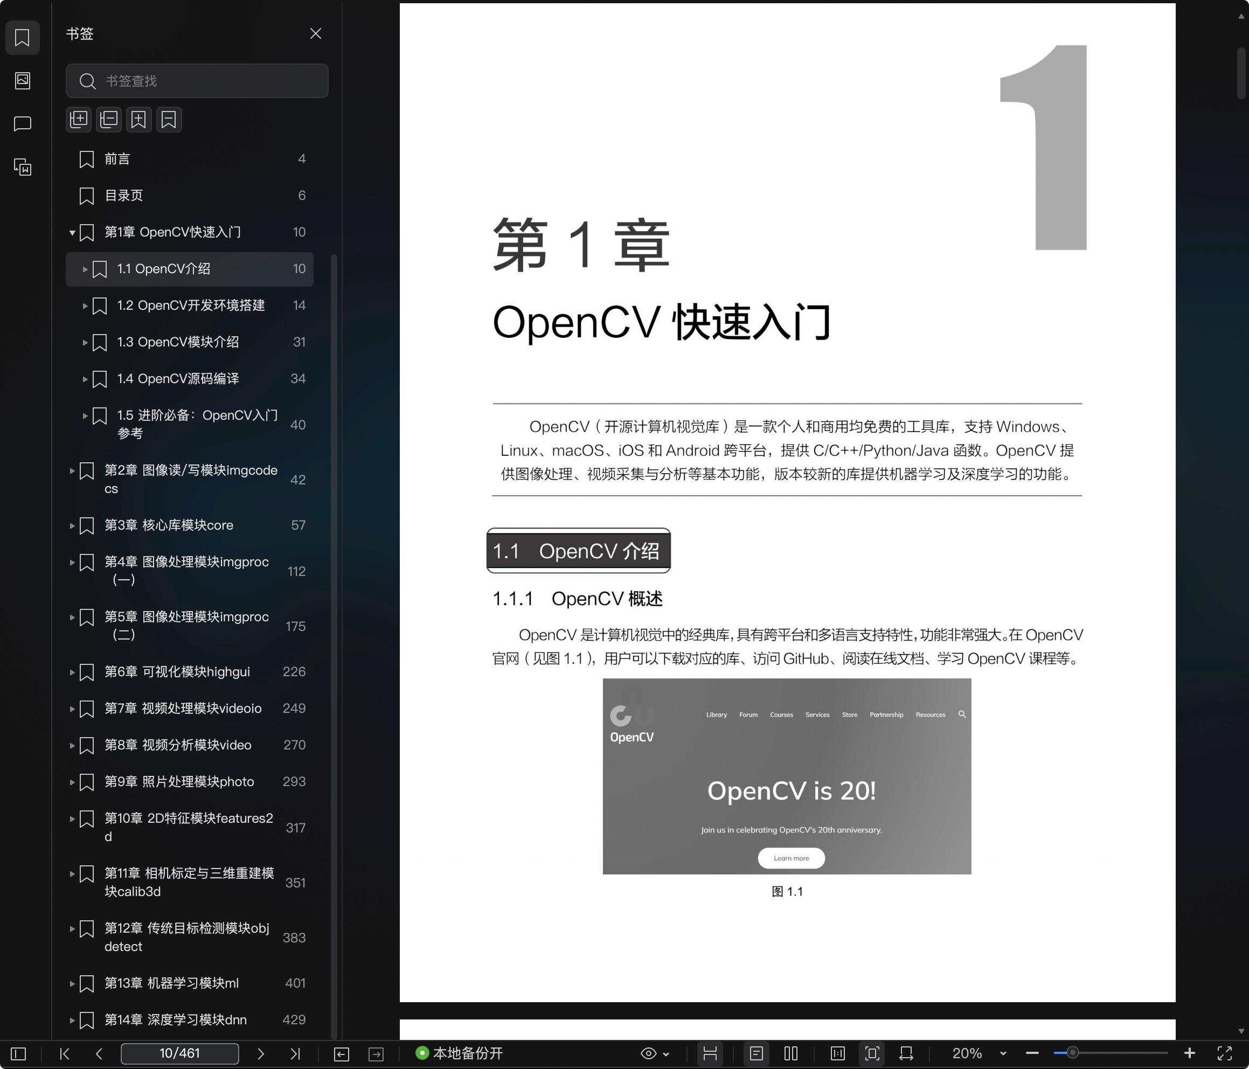Enter full screen mode icon
The image size is (1249, 1069).
tap(1225, 1053)
